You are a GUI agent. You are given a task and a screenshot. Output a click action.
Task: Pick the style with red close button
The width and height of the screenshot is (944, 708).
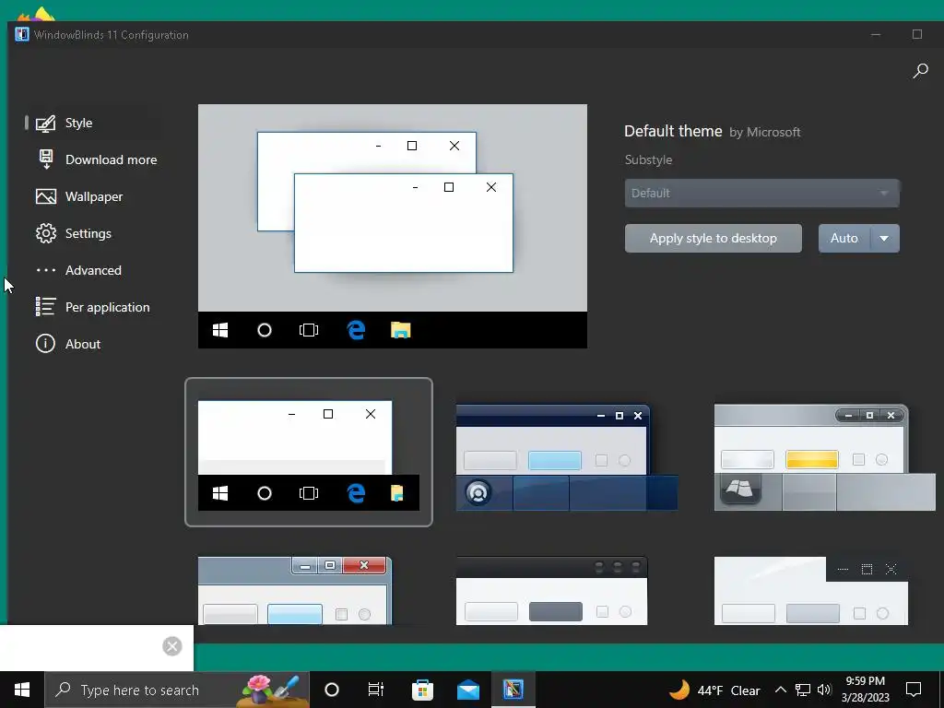coord(295,591)
